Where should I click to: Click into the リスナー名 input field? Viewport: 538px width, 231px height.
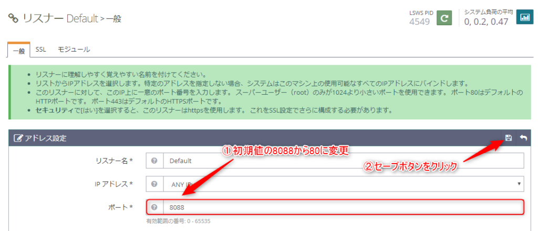pos(344,161)
